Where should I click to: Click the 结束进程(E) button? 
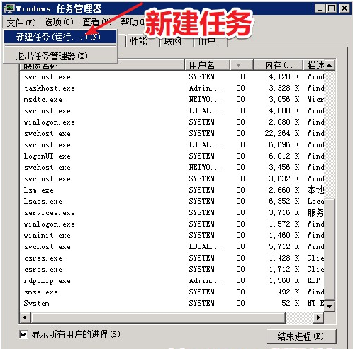(301, 336)
